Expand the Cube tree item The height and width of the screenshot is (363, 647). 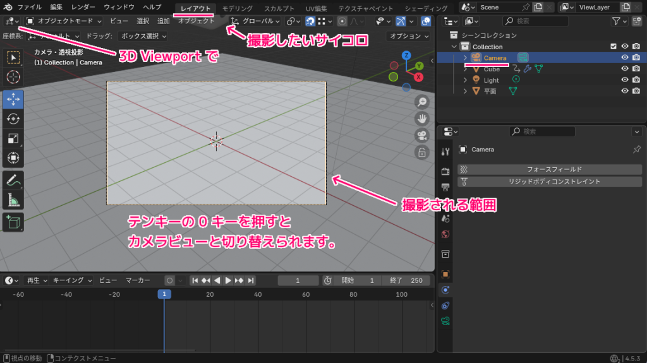click(x=465, y=69)
